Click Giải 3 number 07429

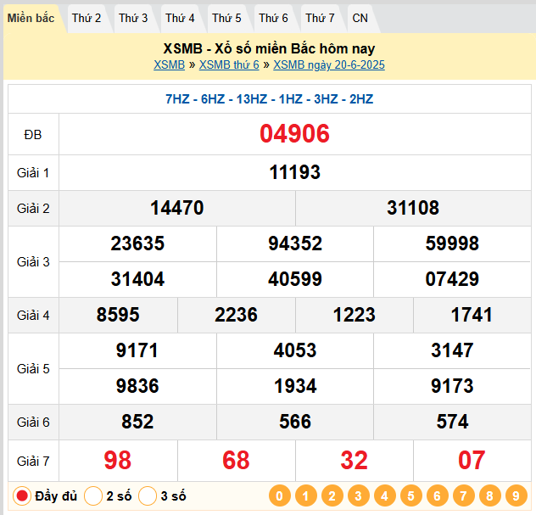tap(452, 279)
